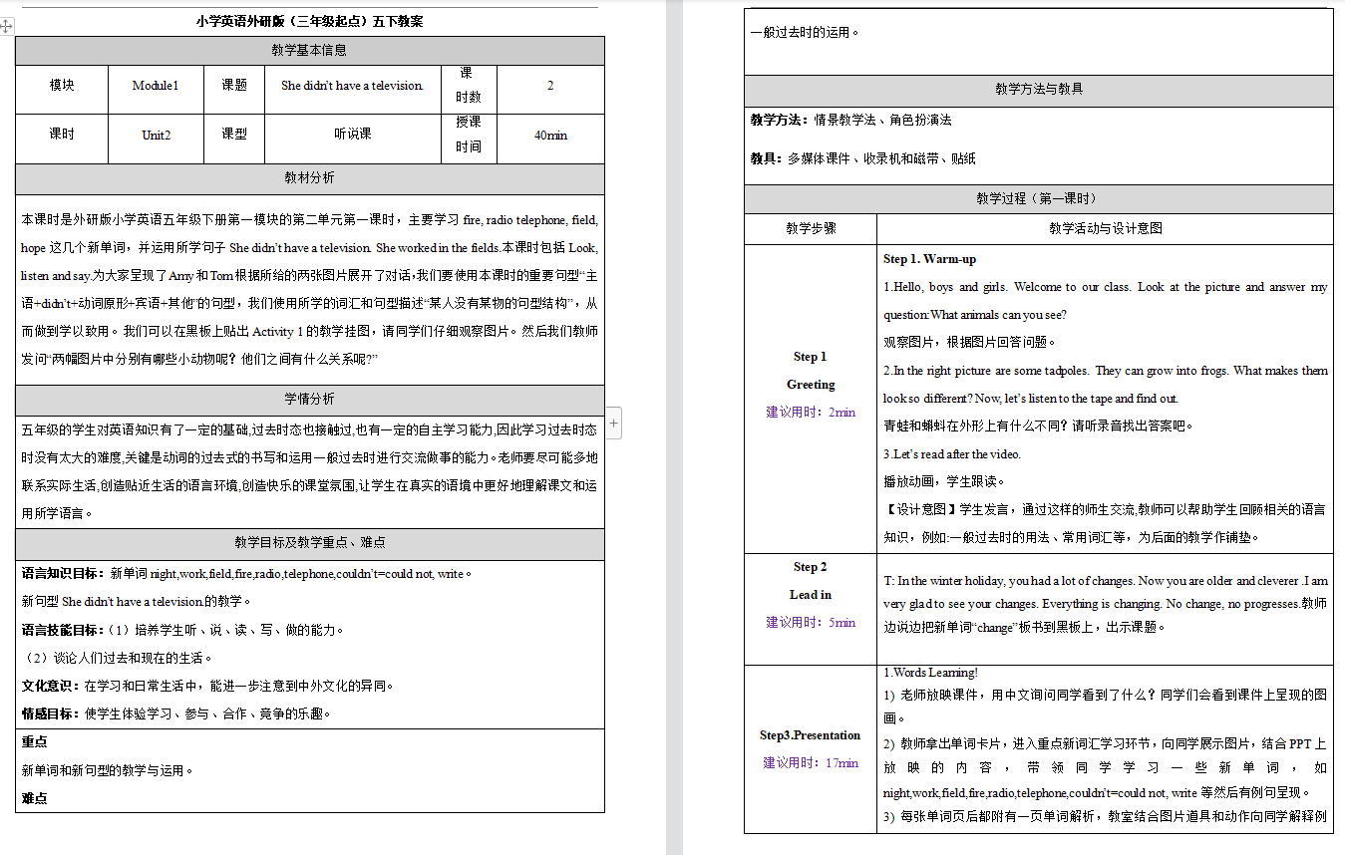Screen dimensions: 1345x855
Task: Click the Greeting label
Action: 810,385
